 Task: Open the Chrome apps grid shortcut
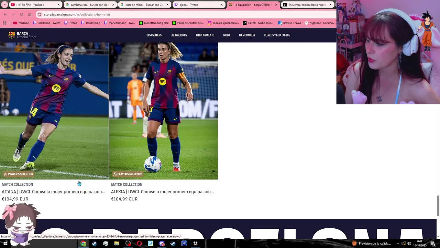(x=4, y=23)
